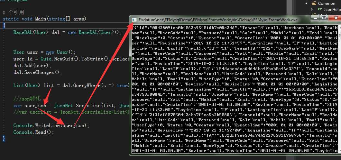Close the EFMysqlFrameWork.exe console window
Screen dimensions: 341x160
(x=335, y=18)
